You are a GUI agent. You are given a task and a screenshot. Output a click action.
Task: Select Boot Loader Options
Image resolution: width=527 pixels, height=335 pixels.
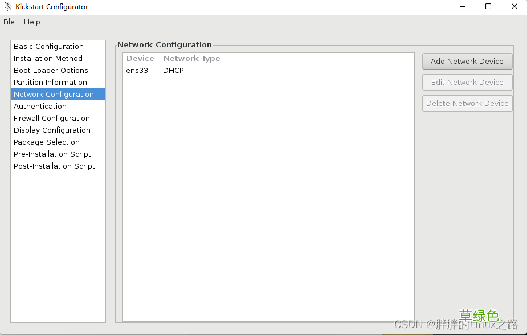pos(51,70)
